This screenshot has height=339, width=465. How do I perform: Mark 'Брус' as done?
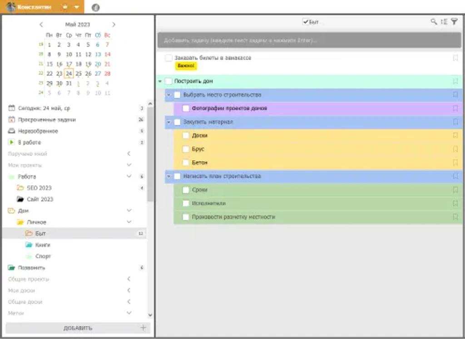[186, 149]
